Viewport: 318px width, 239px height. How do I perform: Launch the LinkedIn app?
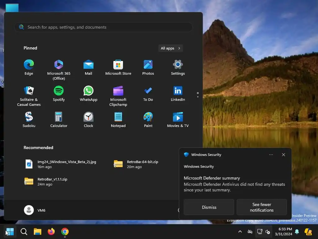coord(178,94)
